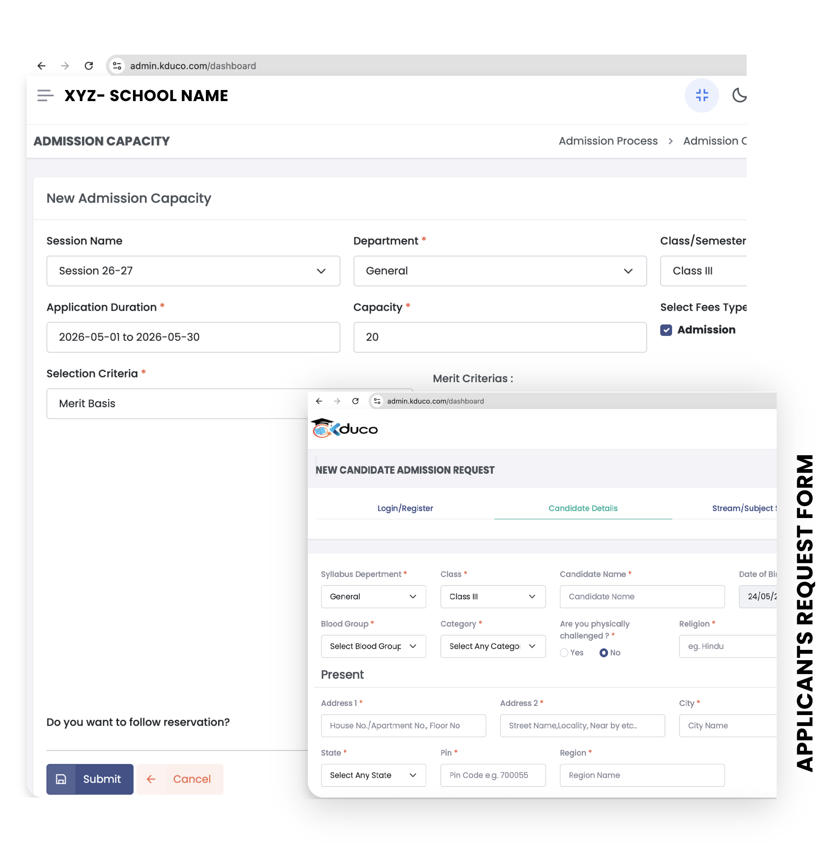Image resolution: width=824 pixels, height=856 pixels.
Task: Click the Capacity field showing 20
Action: pos(500,337)
